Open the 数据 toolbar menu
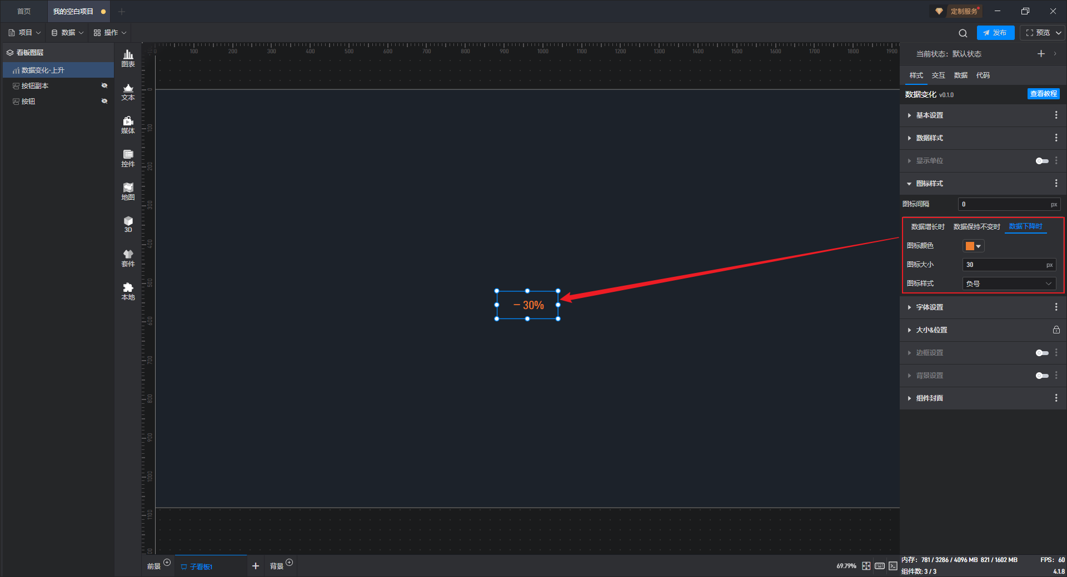Image resolution: width=1067 pixels, height=577 pixels. pyautogui.click(x=68, y=33)
